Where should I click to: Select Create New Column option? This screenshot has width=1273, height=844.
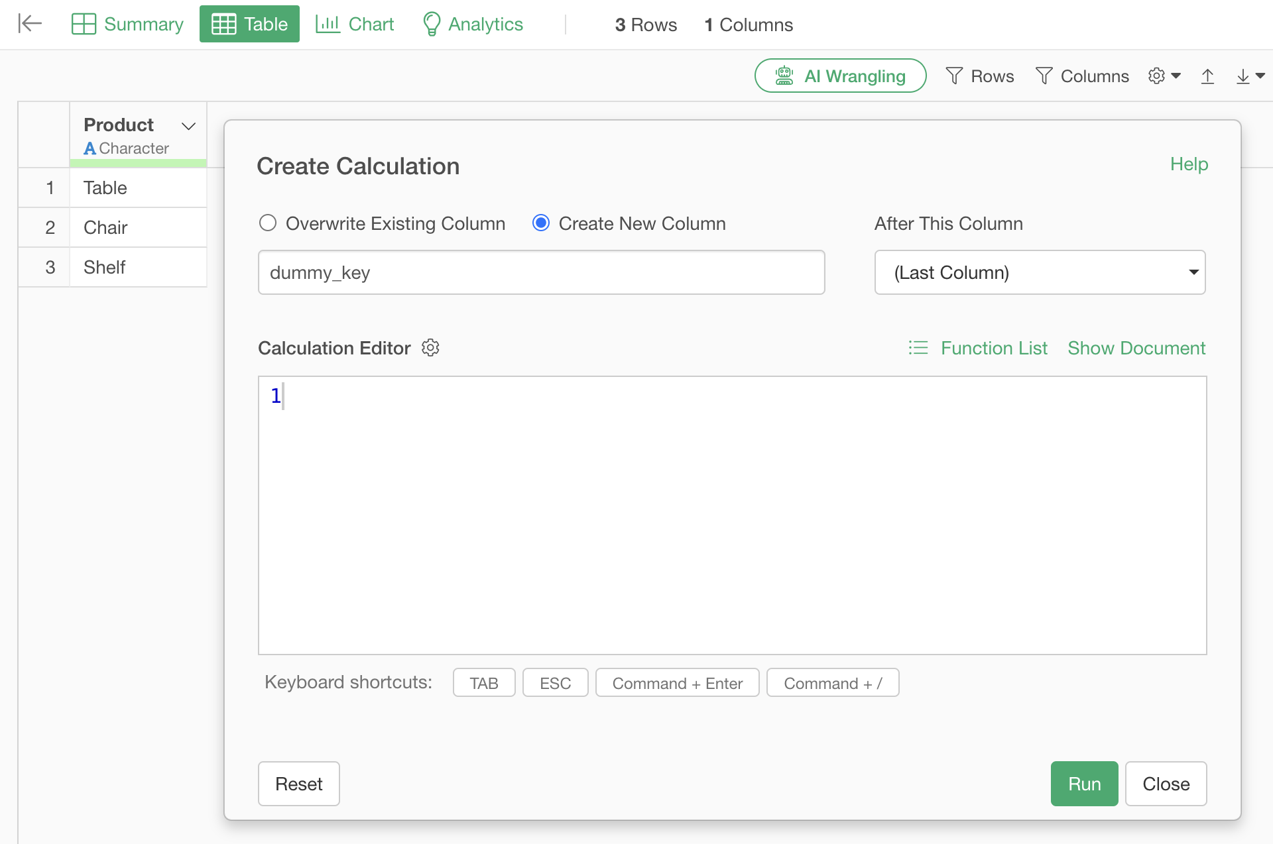point(541,223)
